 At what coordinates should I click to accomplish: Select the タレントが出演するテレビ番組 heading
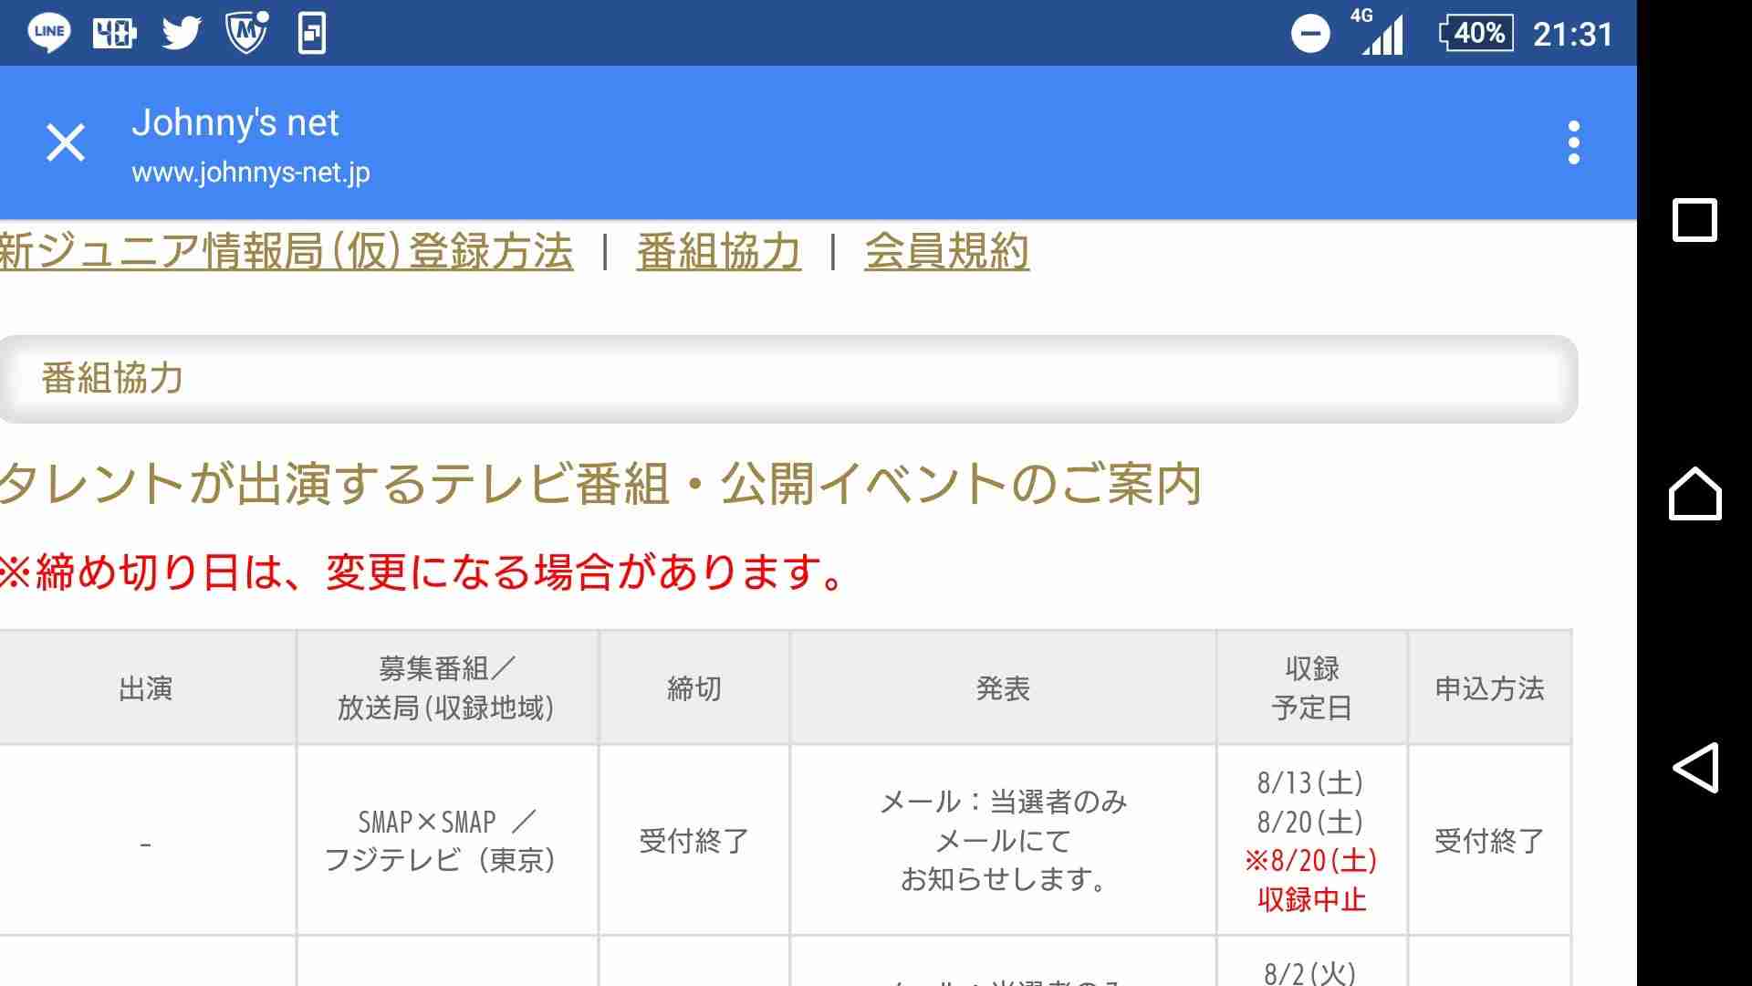click(x=600, y=484)
